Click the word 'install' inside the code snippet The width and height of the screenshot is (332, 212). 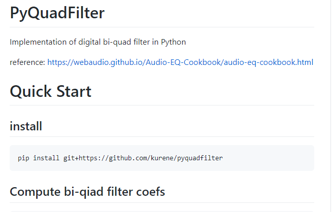coord(46,158)
